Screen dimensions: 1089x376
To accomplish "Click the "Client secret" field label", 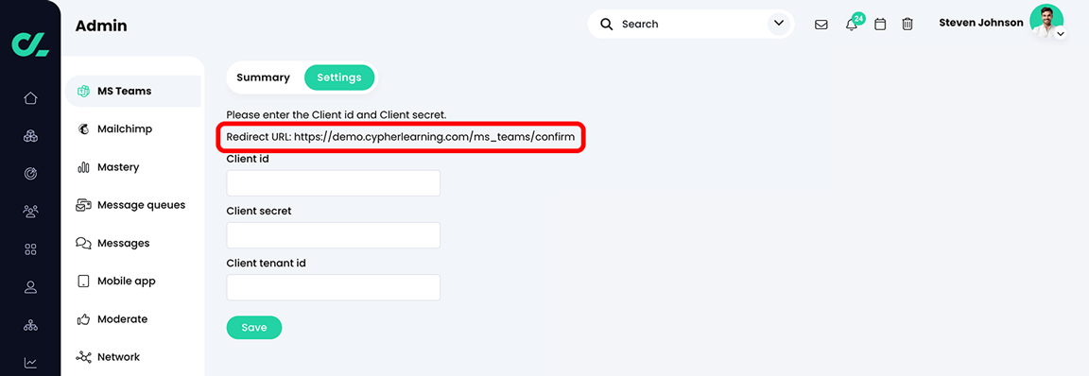I will (259, 211).
